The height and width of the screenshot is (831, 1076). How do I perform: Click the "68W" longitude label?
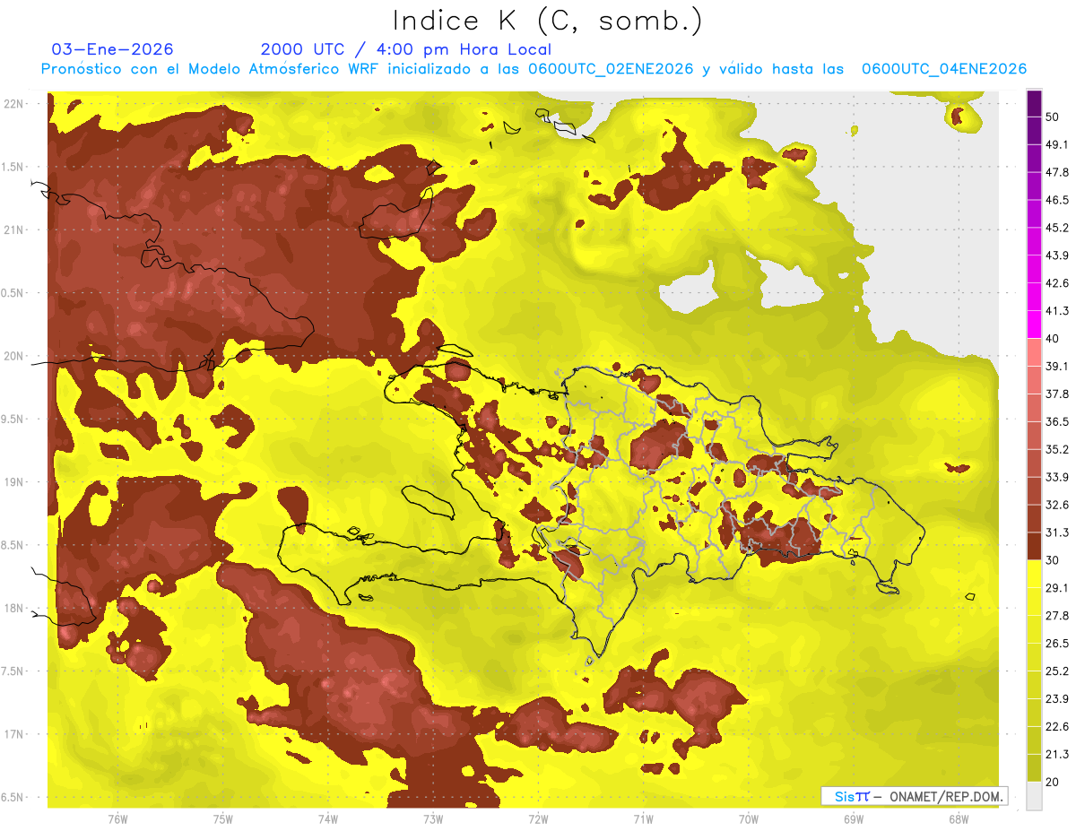[958, 819]
